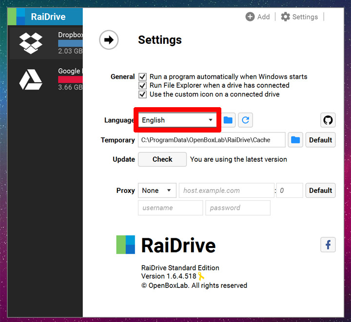The image size is (351, 322).
Task: Click the proxy port field
Action: pyautogui.click(x=290, y=190)
